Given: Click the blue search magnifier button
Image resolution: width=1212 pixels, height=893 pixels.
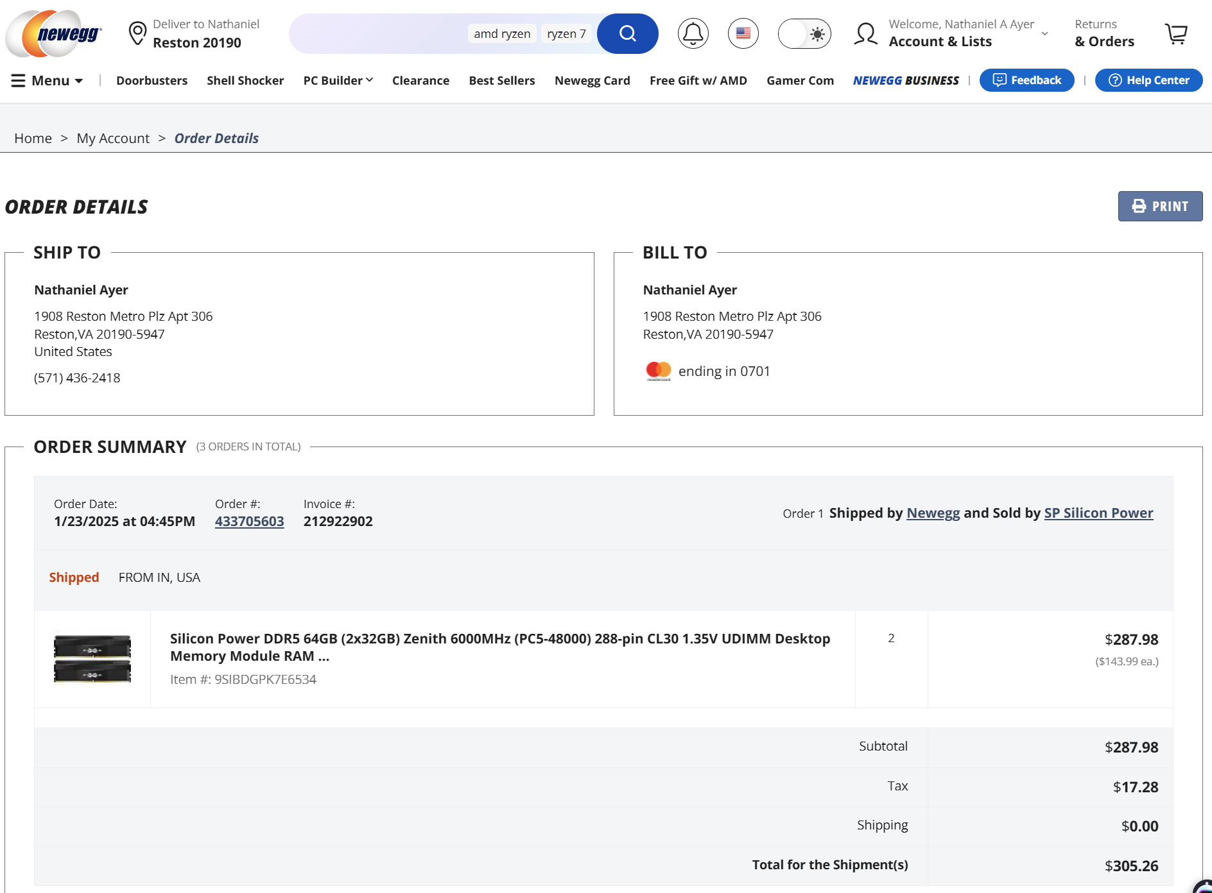Looking at the screenshot, I should tap(627, 33).
